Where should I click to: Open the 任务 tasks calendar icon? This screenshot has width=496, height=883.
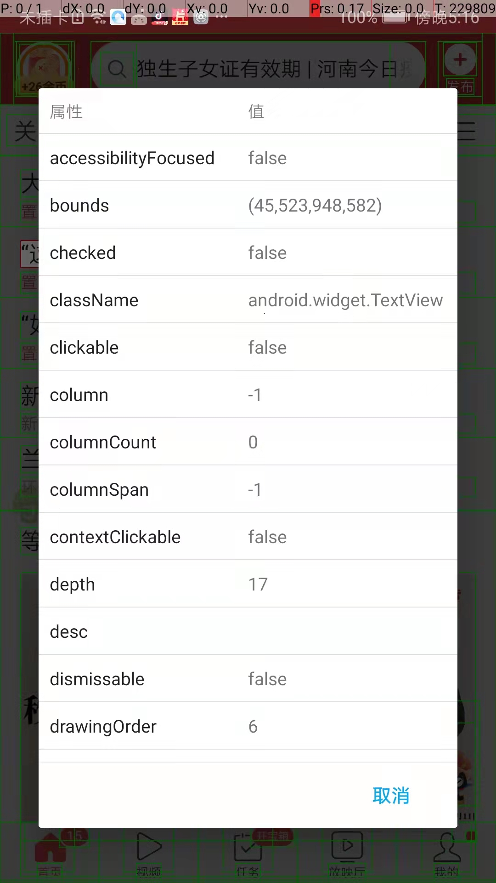(248, 848)
